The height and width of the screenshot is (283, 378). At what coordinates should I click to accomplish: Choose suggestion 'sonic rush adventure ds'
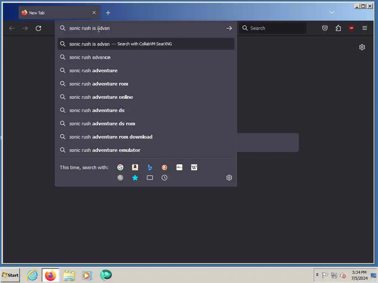point(146,110)
